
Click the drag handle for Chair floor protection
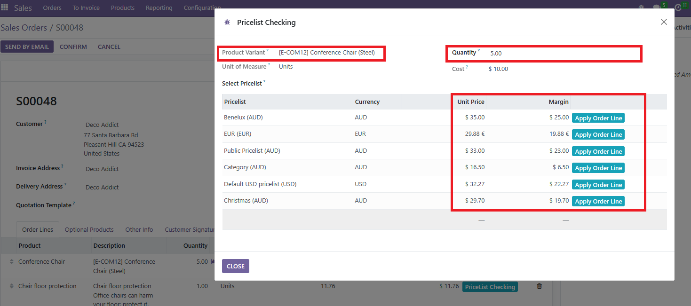tap(12, 286)
